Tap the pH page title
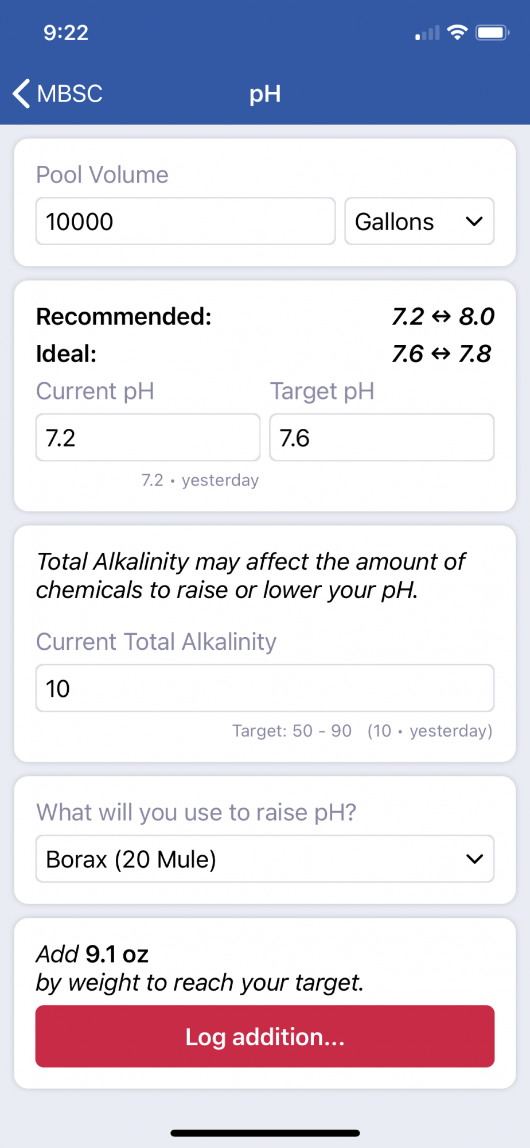Screen dimensions: 530x1148 point(265,94)
